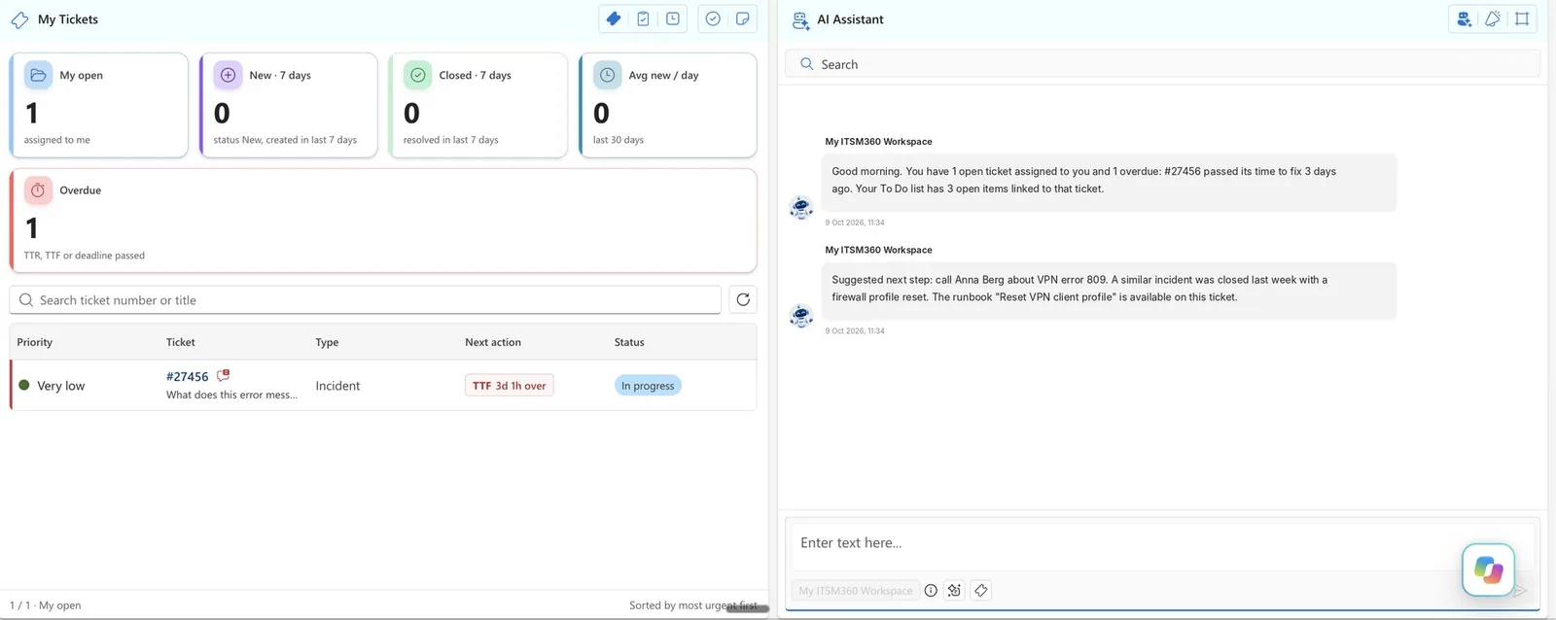Click the horizontal scrollbar thumb at bottom
Viewport: 1556px width, 620px height.
click(x=747, y=608)
